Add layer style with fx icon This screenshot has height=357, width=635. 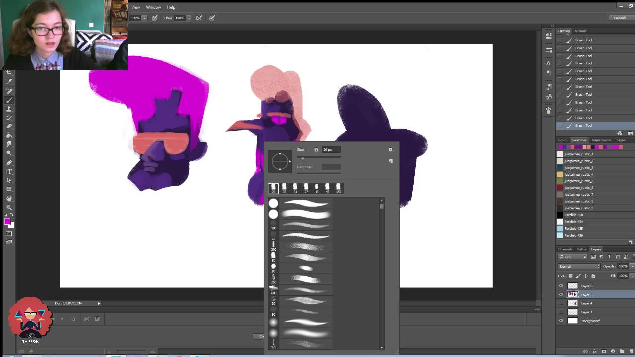pos(594,351)
